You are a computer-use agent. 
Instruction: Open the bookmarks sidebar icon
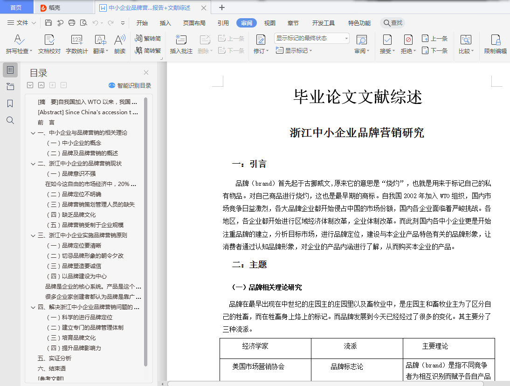(x=10, y=103)
